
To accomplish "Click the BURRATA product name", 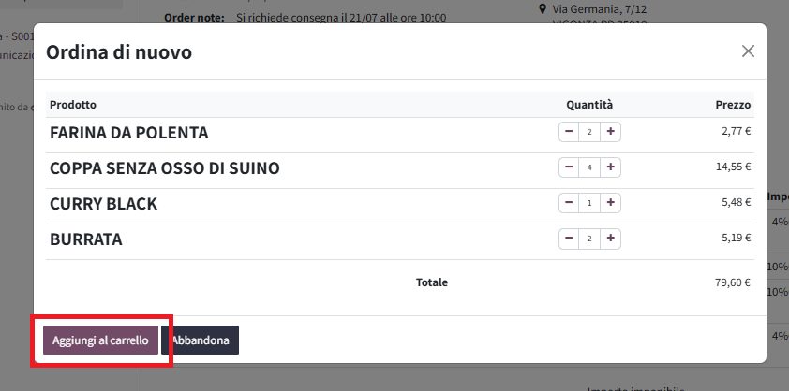I will [86, 239].
